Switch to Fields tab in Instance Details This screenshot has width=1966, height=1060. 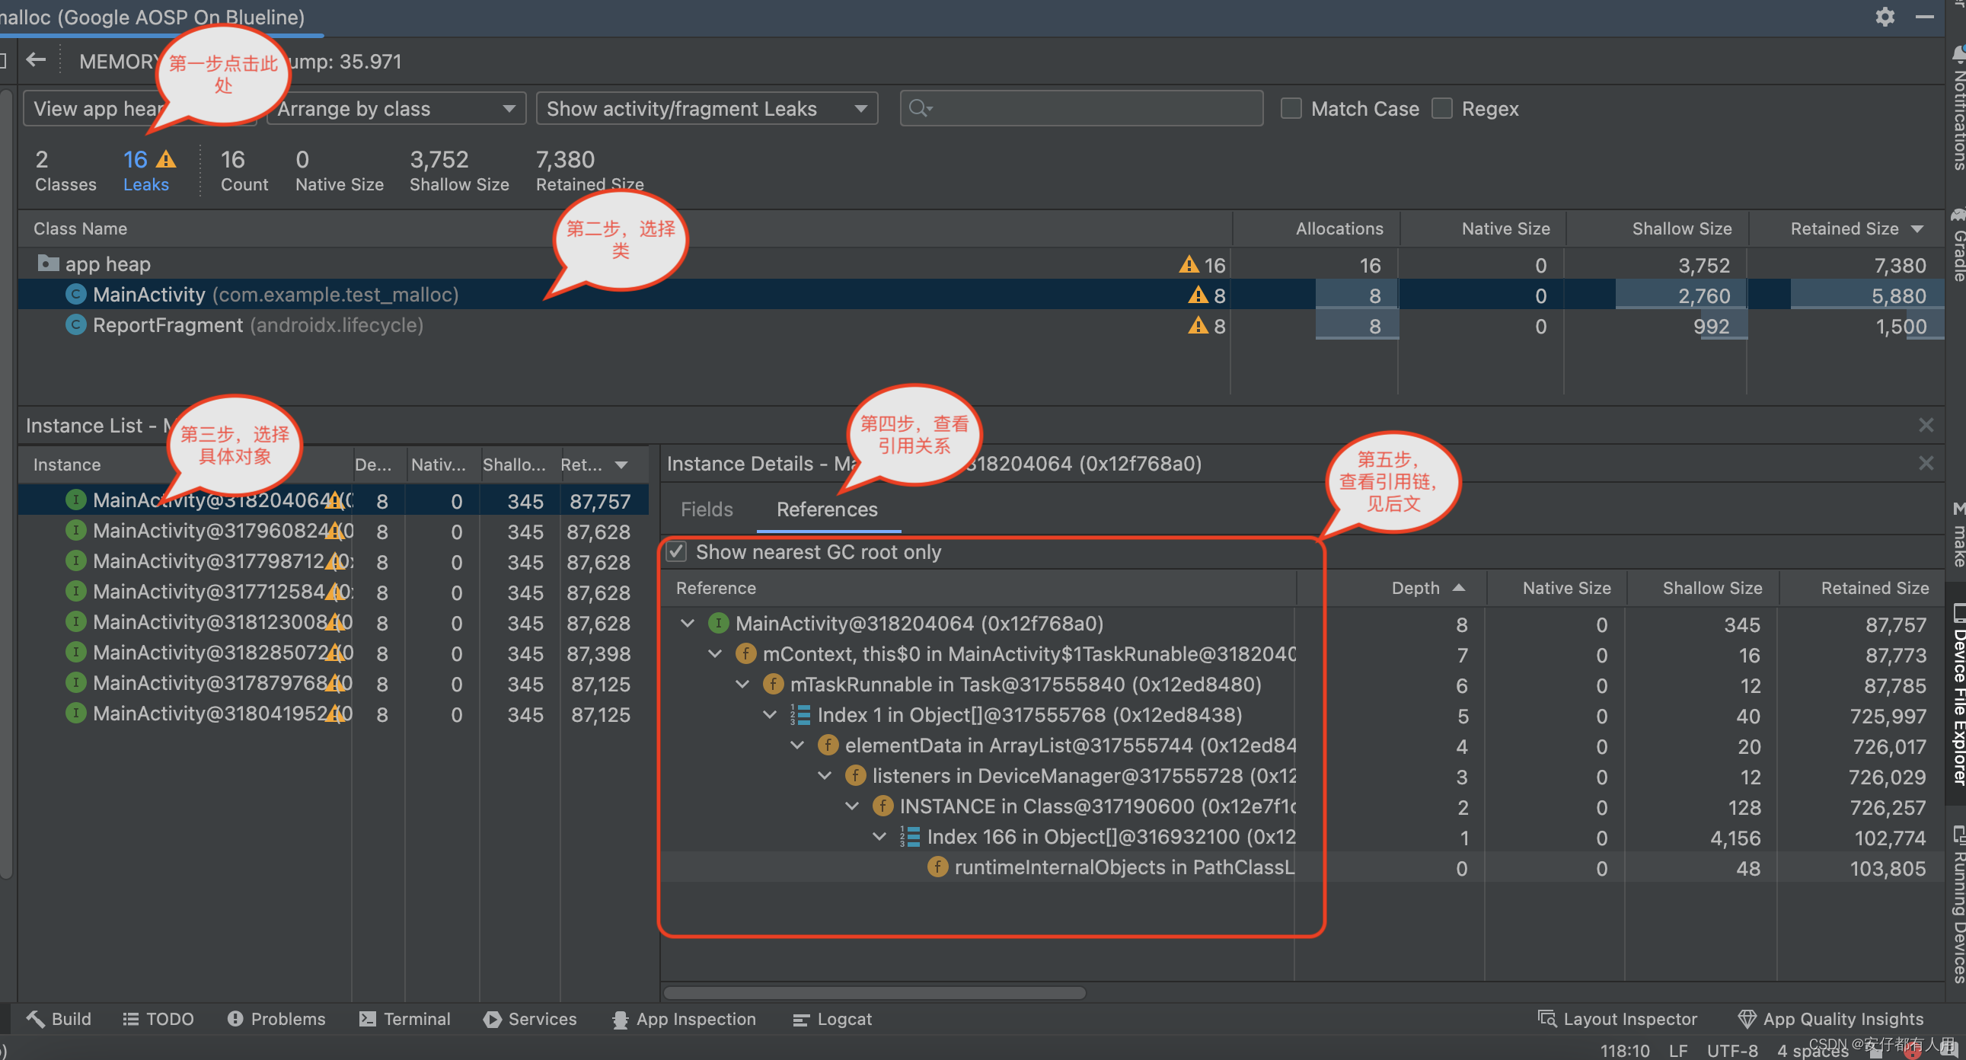(706, 509)
